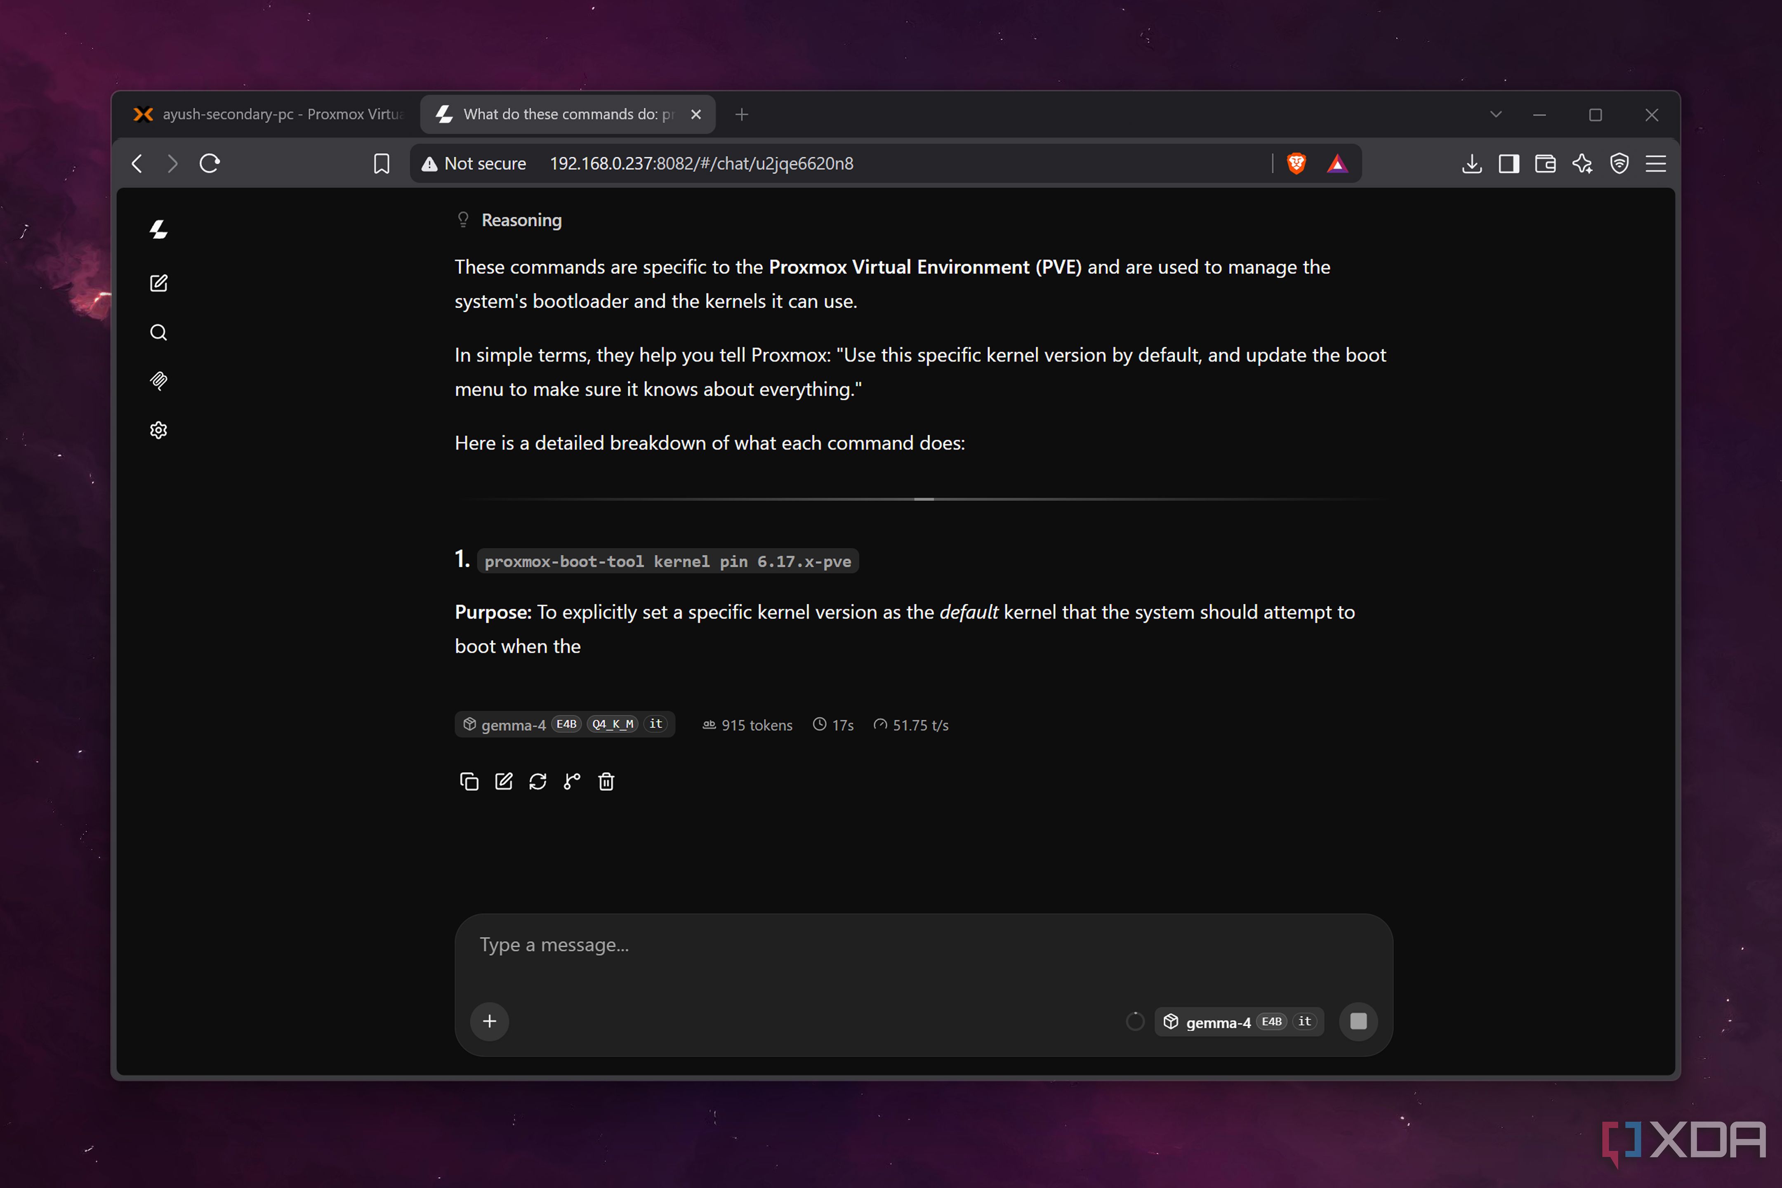Click the 17s generation time statistic

833,725
